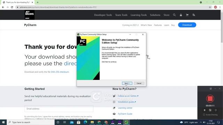Pop out the recorder panel
223x125 pixels.
click(210, 89)
